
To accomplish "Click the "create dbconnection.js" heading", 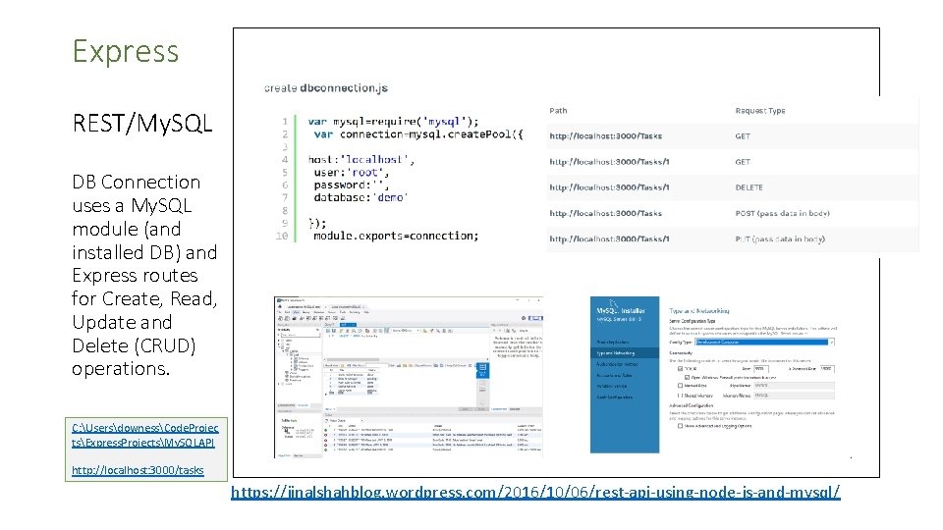I will click(x=326, y=88).
